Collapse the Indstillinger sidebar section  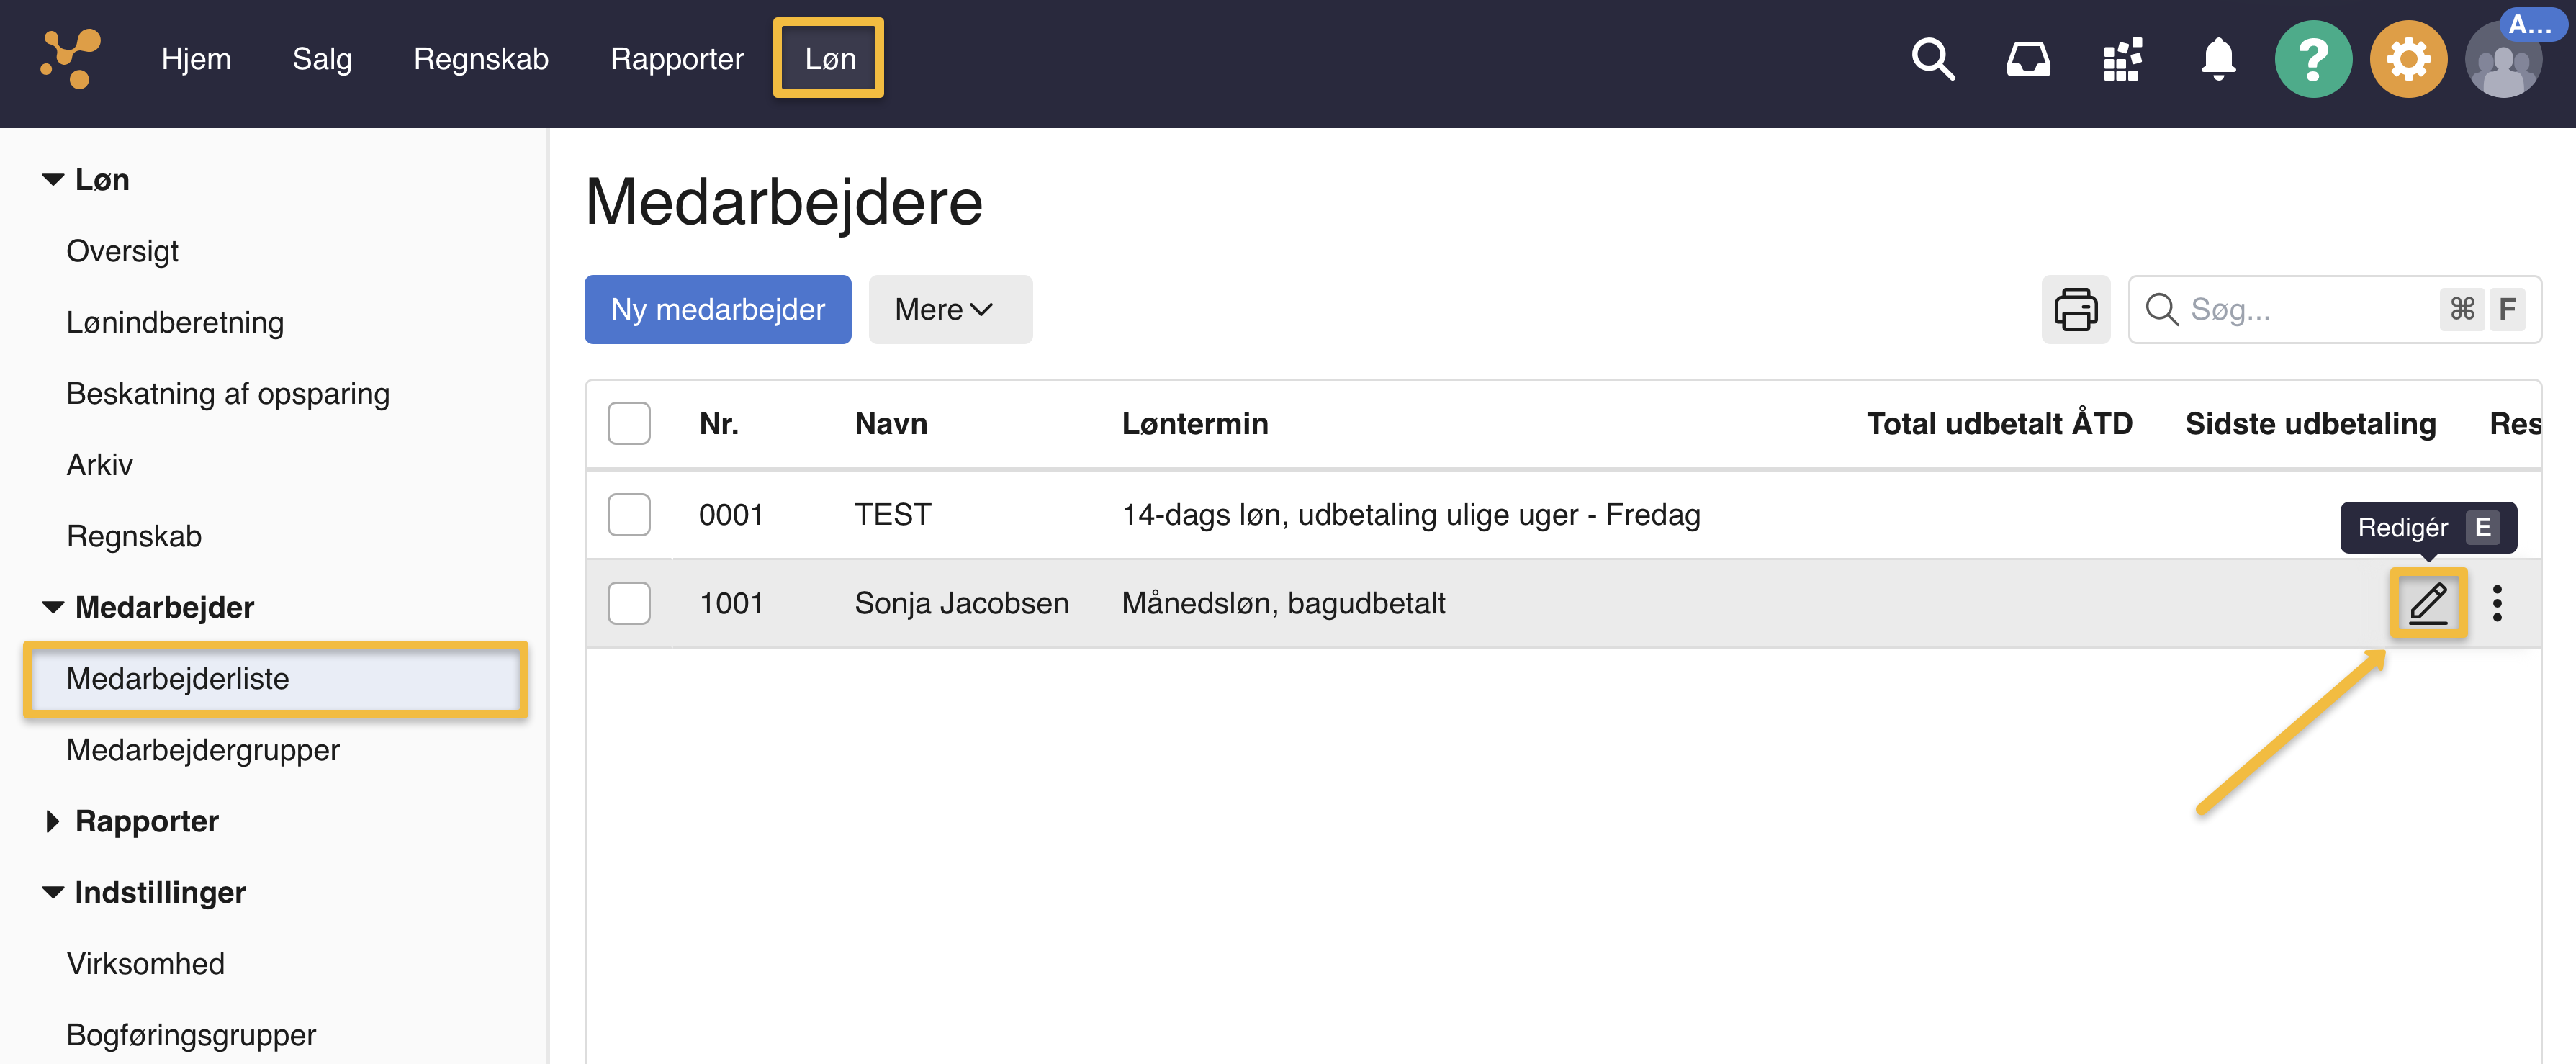(53, 892)
